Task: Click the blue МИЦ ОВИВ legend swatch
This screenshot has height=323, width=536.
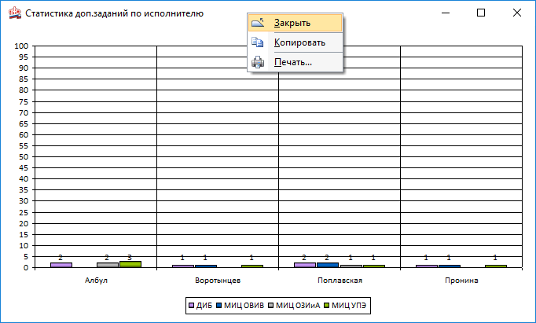Action: pyautogui.click(x=219, y=305)
